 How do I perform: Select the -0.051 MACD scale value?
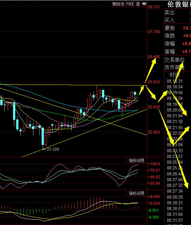tap(153, 210)
